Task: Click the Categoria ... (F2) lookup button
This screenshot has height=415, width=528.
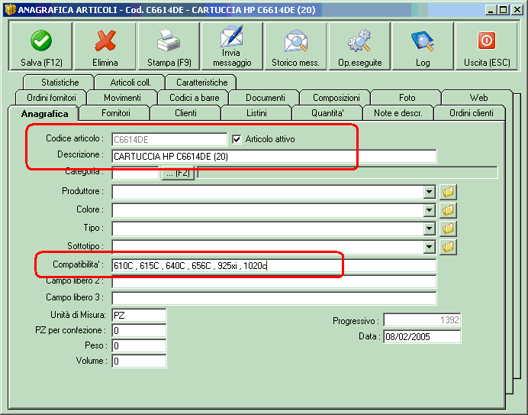Action: coord(178,173)
